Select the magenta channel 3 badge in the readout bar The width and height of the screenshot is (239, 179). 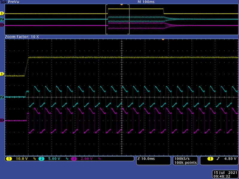(x=73, y=159)
